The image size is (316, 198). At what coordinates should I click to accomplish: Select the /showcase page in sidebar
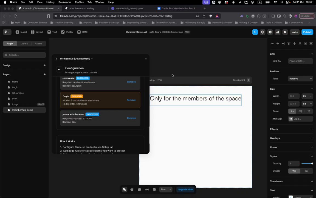(24, 93)
